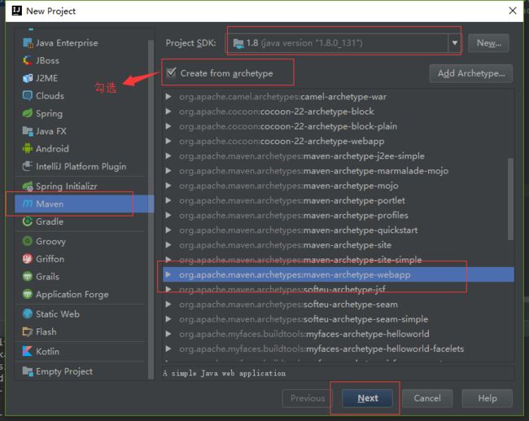
Task: Click the J2ME cube icon
Action: [x=28, y=78]
